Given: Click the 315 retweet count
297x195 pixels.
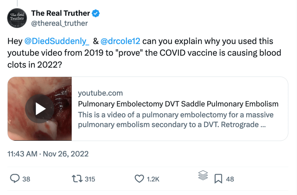Looking at the screenshot, I should pyautogui.click(x=90, y=179).
